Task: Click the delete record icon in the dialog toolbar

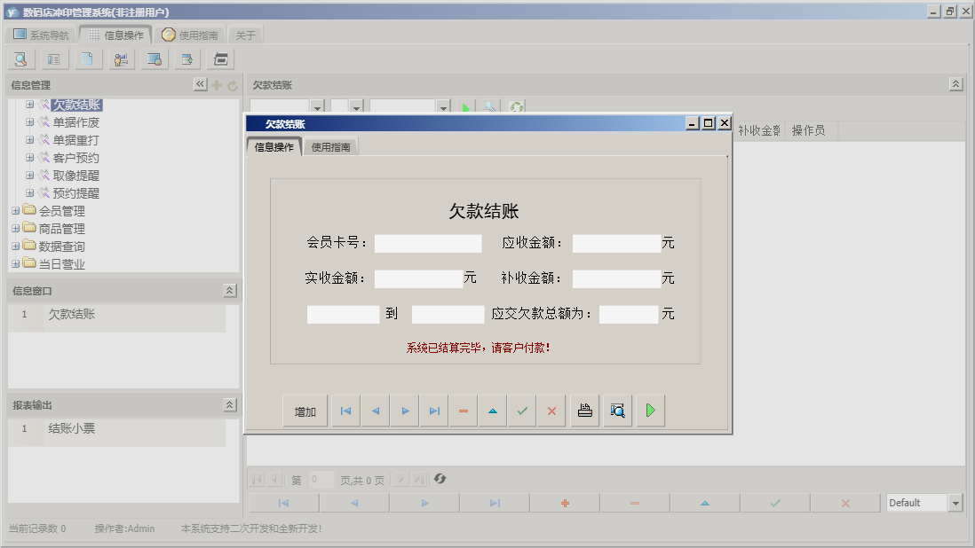Action: (463, 410)
